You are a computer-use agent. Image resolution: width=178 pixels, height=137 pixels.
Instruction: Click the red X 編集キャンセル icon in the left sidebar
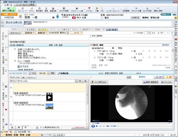[6, 109]
